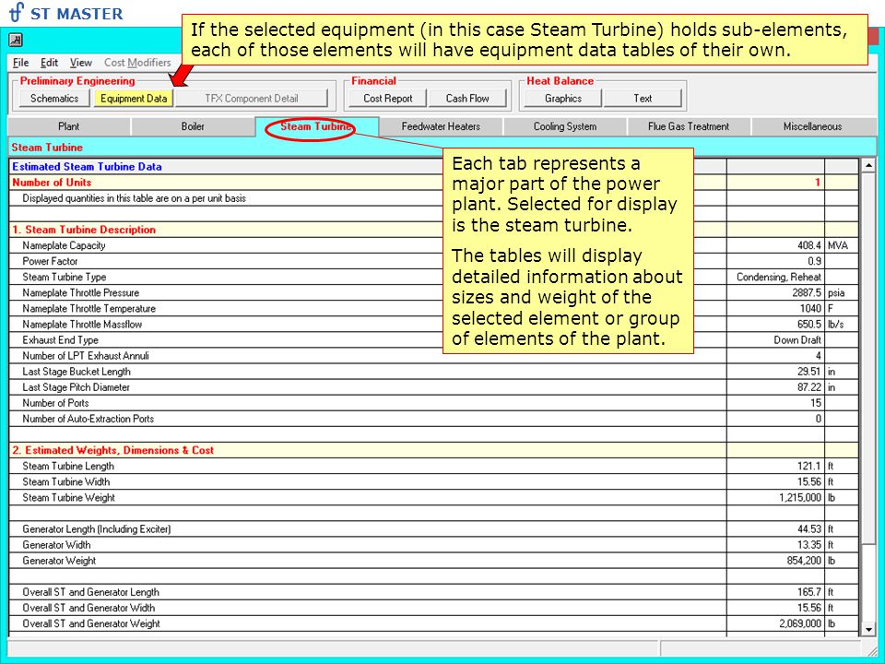Click the TFX Component Detail button

point(251,99)
